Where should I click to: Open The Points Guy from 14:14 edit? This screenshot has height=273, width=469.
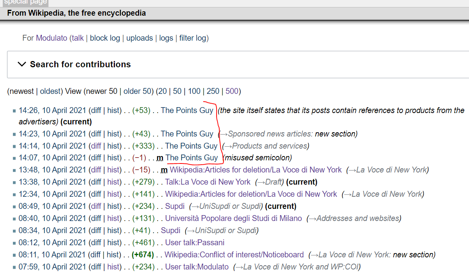point(191,146)
